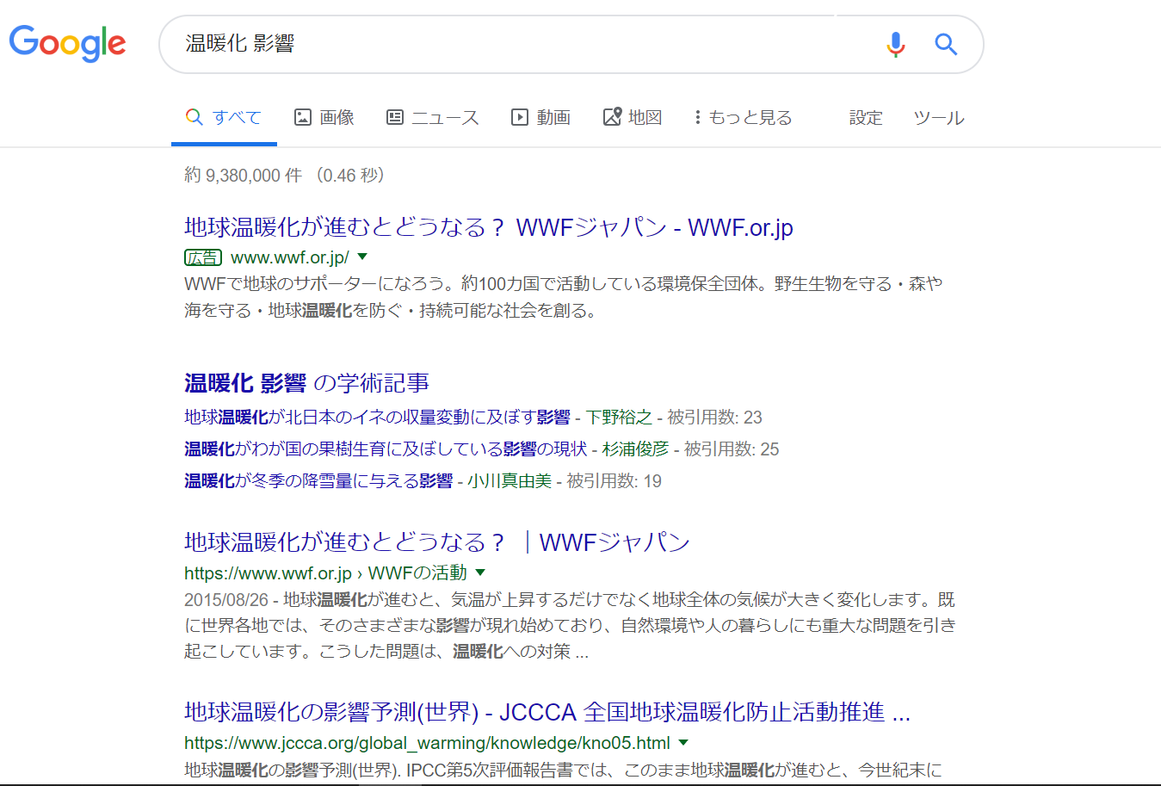The width and height of the screenshot is (1161, 786).
Task: Click the 広告 label badge
Action: [202, 256]
